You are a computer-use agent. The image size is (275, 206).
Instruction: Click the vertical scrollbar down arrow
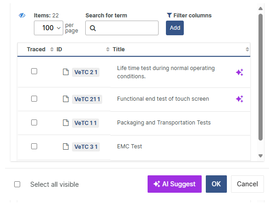[x=260, y=156]
